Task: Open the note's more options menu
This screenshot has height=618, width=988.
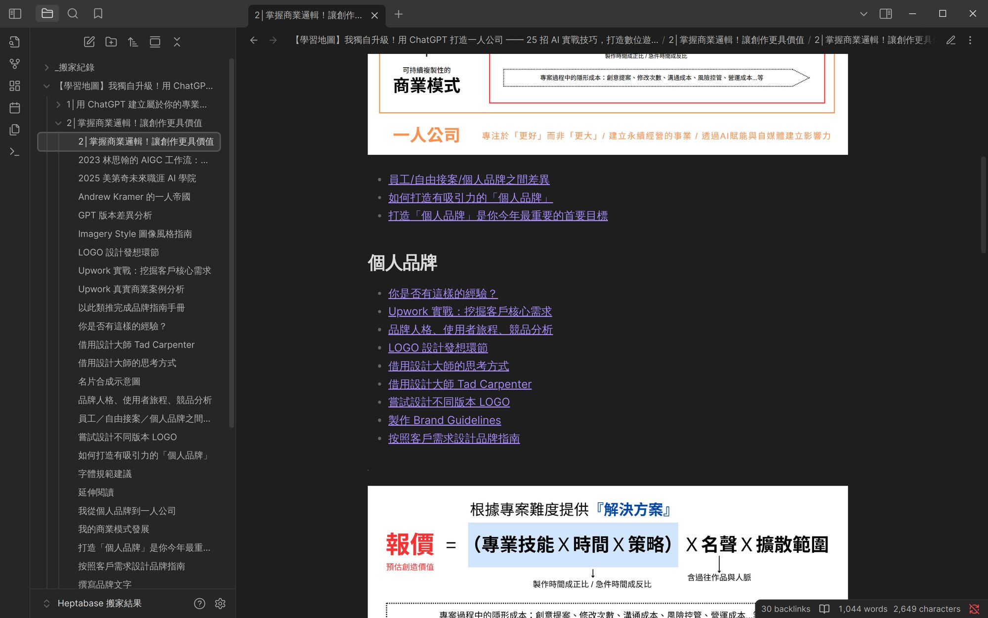Action: tap(970, 40)
